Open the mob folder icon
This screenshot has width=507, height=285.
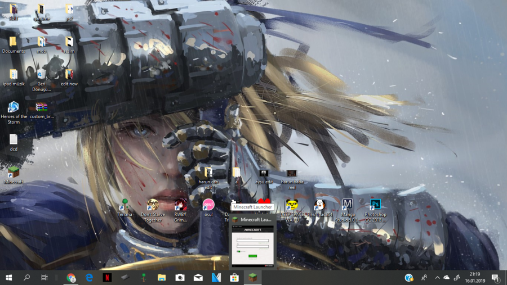click(x=41, y=45)
